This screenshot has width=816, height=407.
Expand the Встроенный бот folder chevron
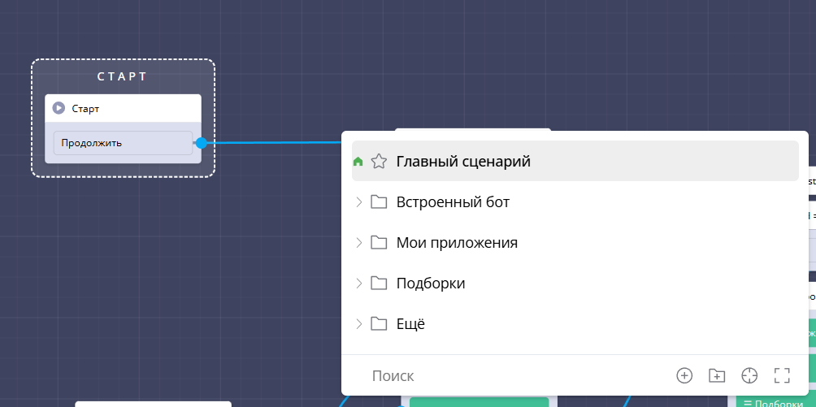click(359, 202)
